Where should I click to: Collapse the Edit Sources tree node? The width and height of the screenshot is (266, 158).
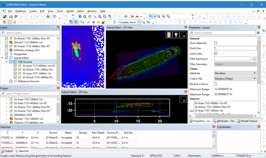click(x=6, y=62)
